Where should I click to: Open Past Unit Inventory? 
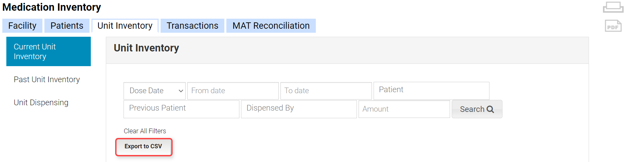[47, 79]
